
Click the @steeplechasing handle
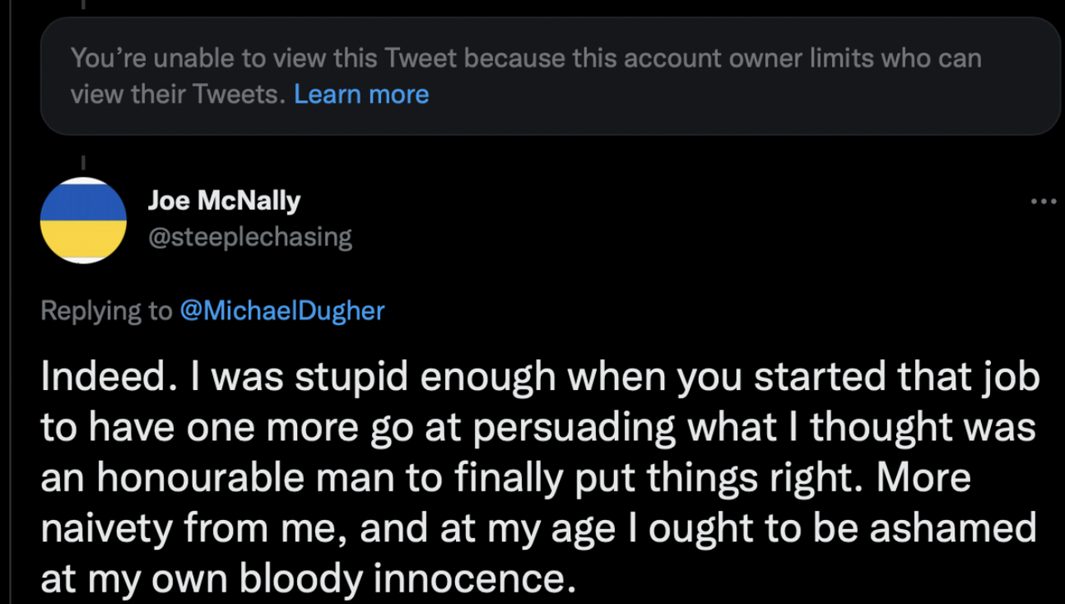pyautogui.click(x=250, y=237)
